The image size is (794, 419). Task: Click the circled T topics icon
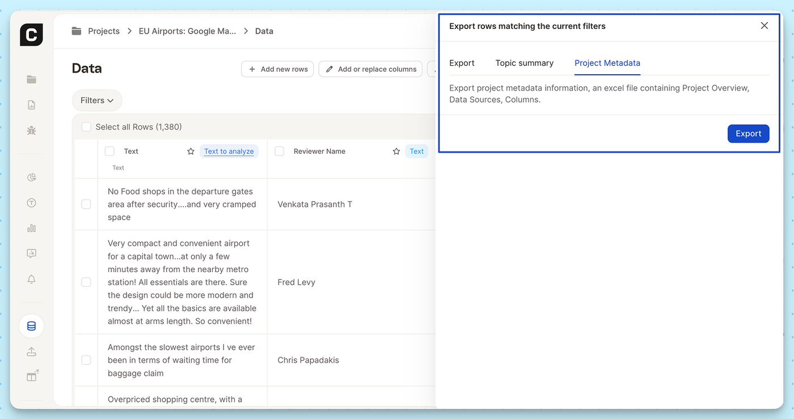tap(31, 203)
